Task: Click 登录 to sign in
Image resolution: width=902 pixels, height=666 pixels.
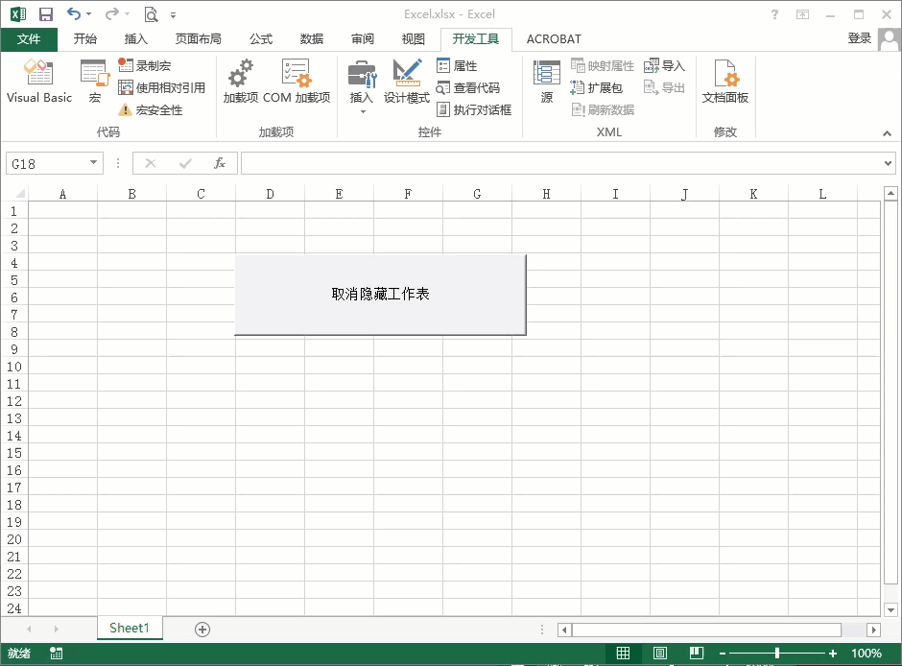Action: click(x=860, y=38)
